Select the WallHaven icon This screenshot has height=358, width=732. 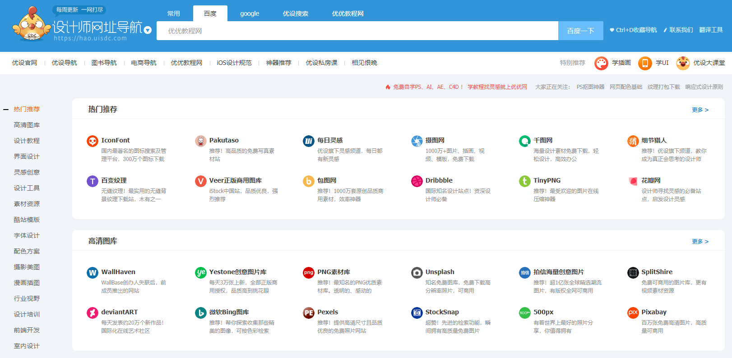point(92,273)
